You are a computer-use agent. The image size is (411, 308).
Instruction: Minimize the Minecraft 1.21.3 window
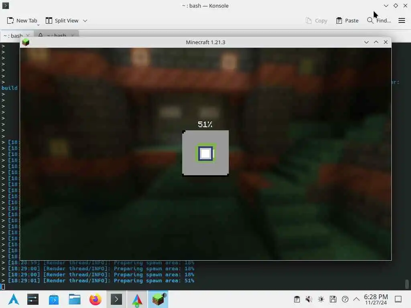(x=366, y=42)
